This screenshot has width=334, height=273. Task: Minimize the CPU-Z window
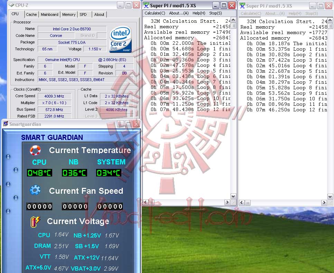(x=120, y=5)
